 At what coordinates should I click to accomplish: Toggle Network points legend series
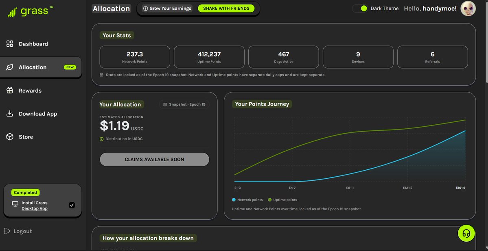coord(247,200)
